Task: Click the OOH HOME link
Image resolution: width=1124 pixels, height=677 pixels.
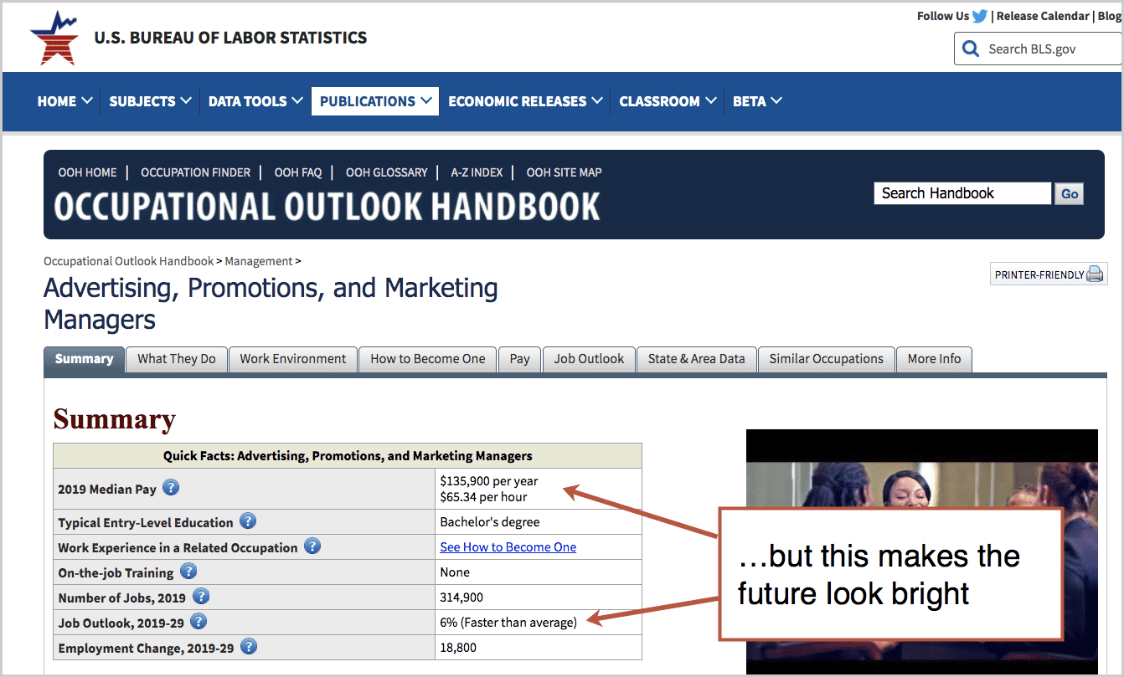Action: (87, 172)
